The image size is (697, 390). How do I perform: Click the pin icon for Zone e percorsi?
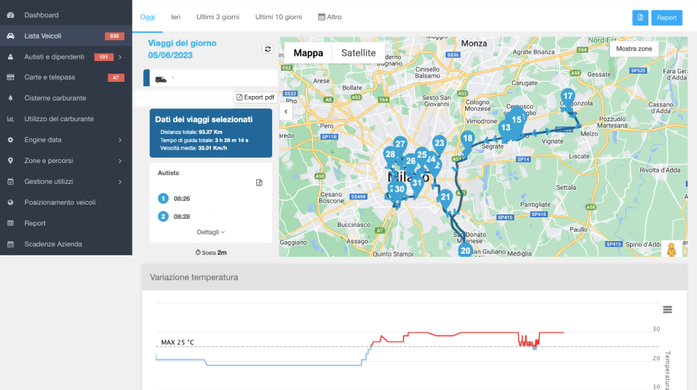(x=10, y=161)
